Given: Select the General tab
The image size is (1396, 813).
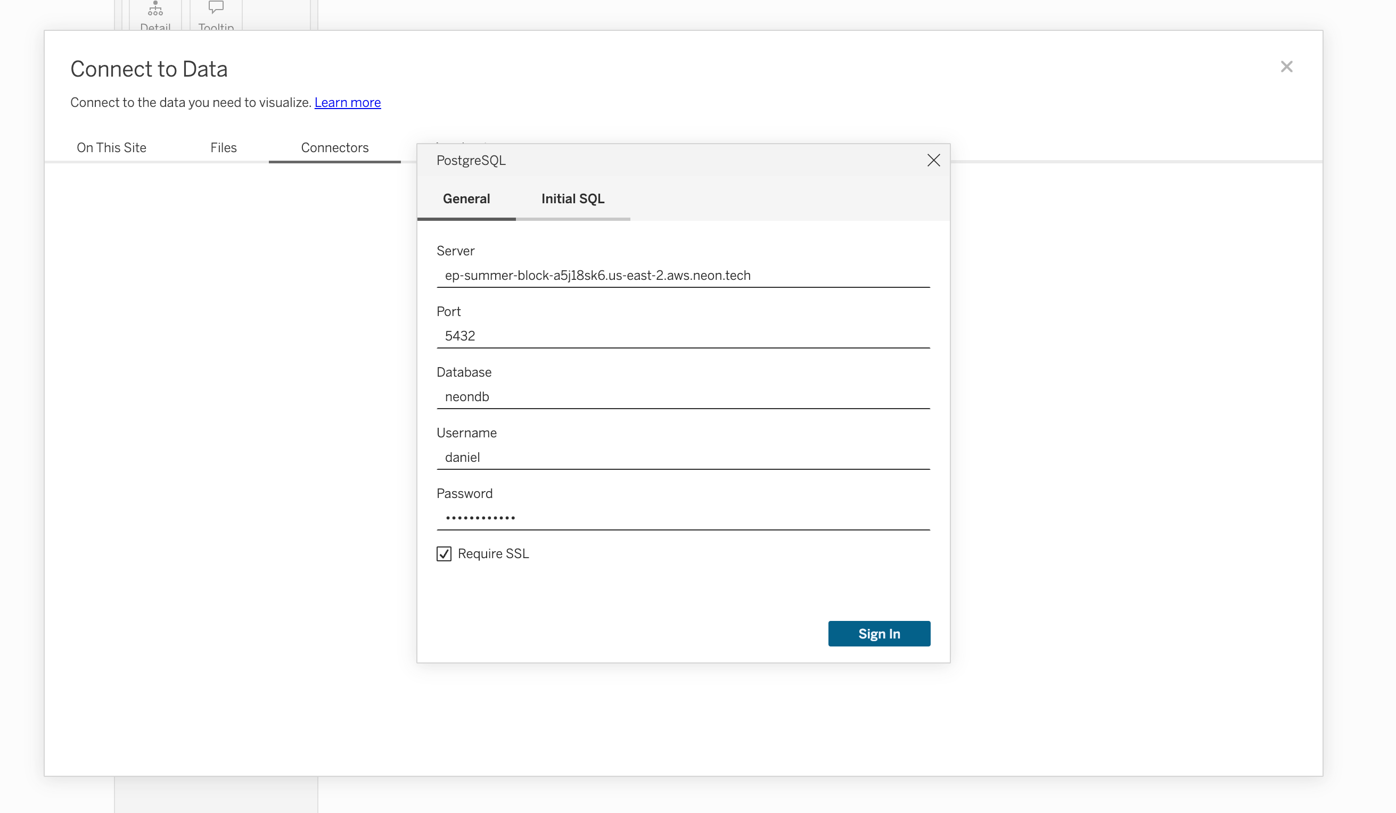Looking at the screenshot, I should point(466,198).
